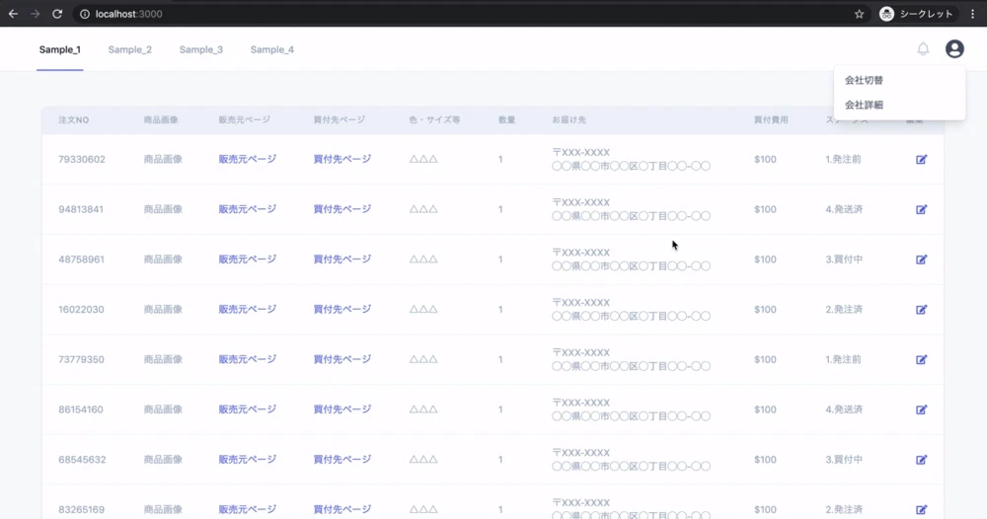
Task: Switch to the Sample_1 tab
Action: pos(60,49)
